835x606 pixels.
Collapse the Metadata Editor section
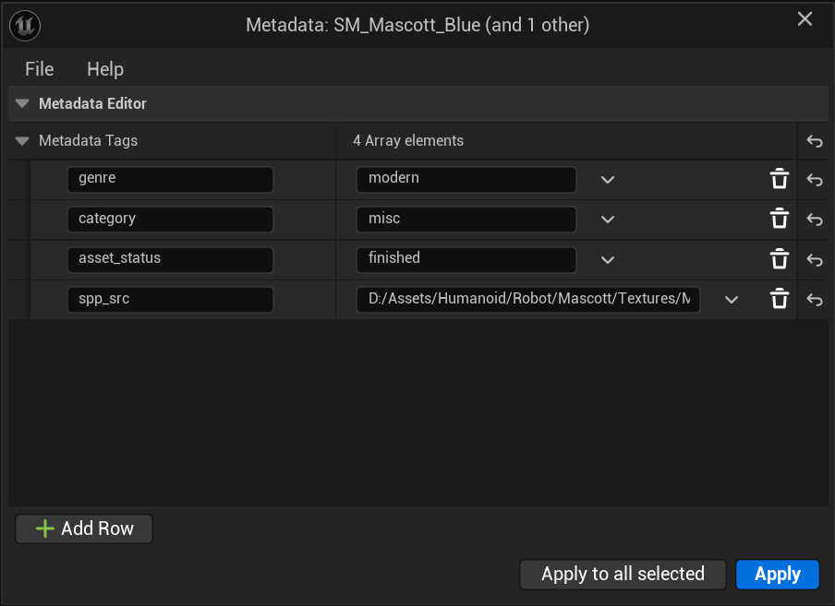[x=21, y=103]
